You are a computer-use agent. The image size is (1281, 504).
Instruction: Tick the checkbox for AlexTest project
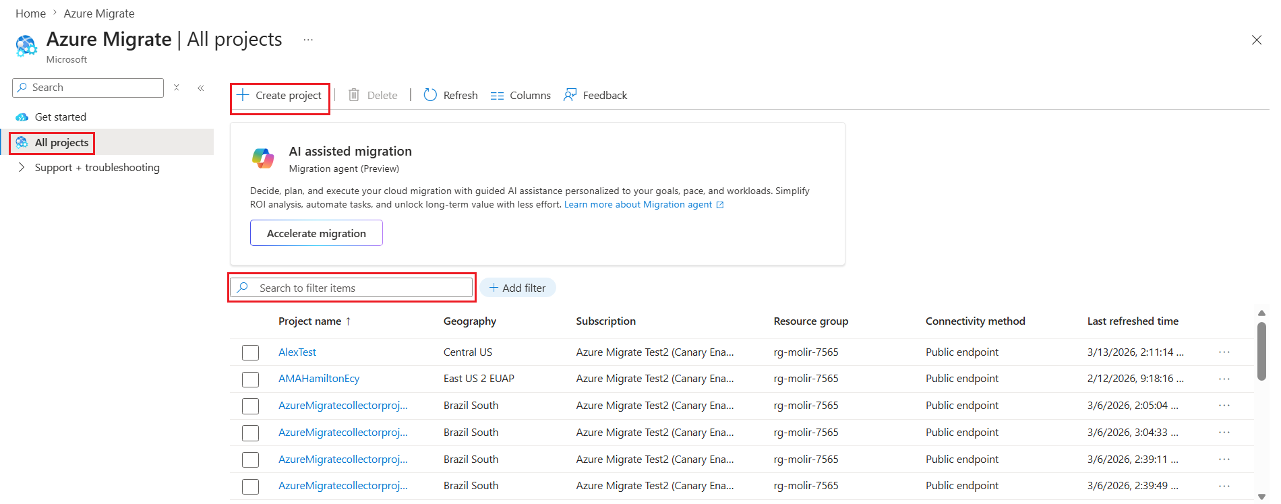coord(250,352)
